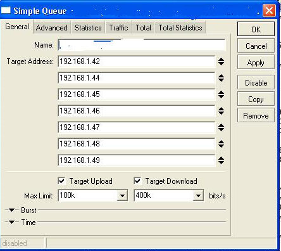Disable this simple queue
Screen dimensions: 281x251
(x=256, y=82)
